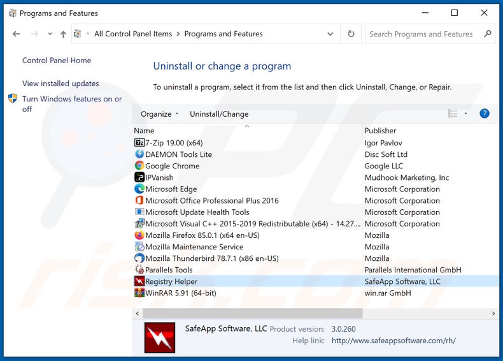Click the WinRAR program icon

pyautogui.click(x=139, y=293)
